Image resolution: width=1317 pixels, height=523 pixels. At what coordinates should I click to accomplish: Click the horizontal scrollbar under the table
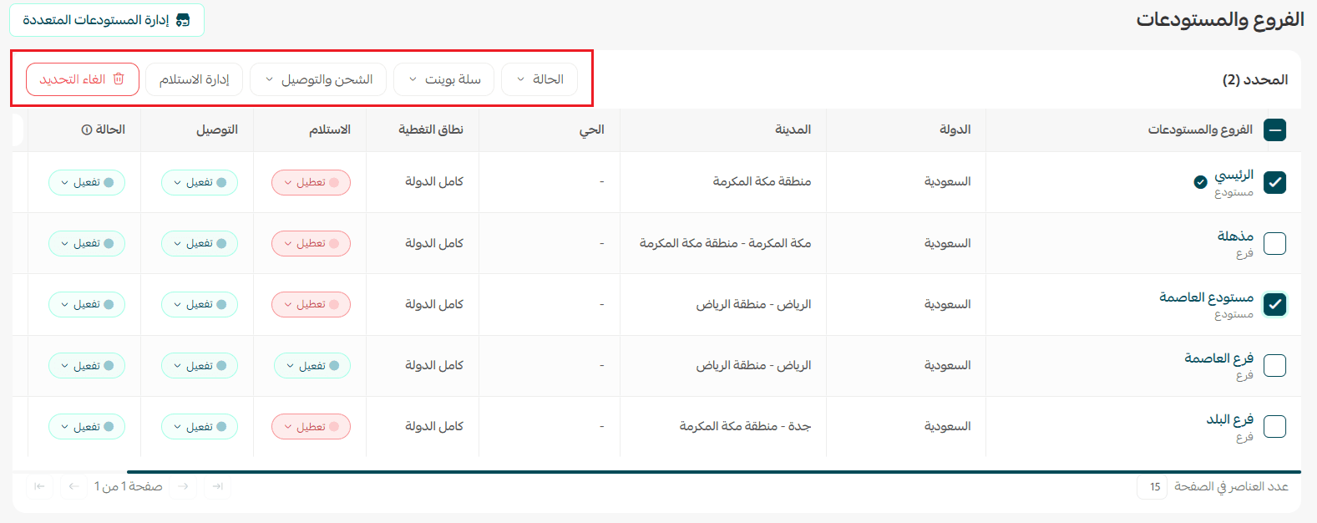click(x=713, y=472)
